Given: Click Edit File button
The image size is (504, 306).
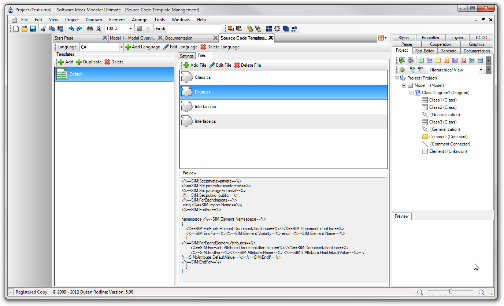Looking at the screenshot, I should coord(220,65).
